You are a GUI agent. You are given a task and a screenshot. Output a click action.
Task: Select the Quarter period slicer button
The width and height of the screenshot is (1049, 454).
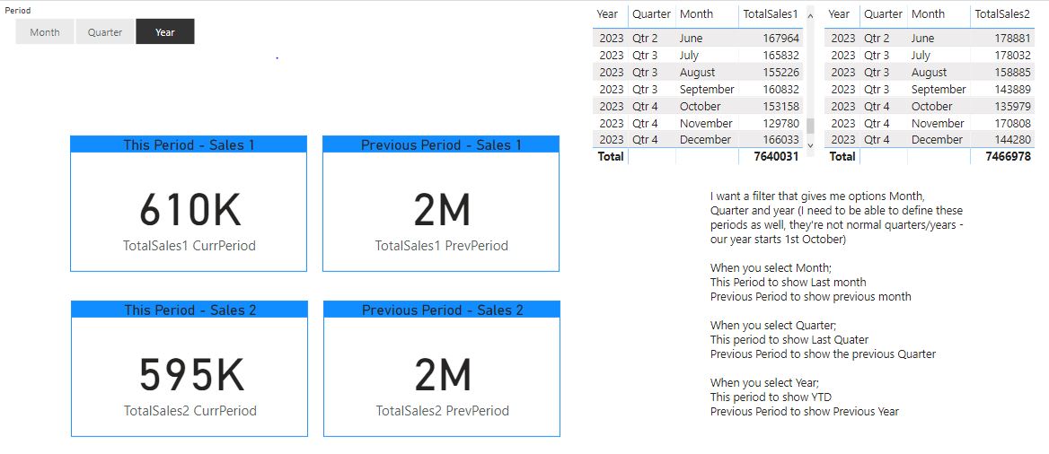105,31
